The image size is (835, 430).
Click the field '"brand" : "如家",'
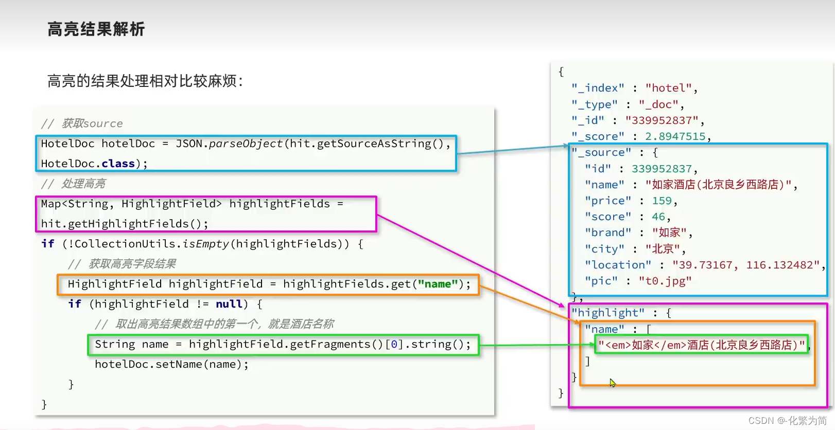pyautogui.click(x=639, y=232)
